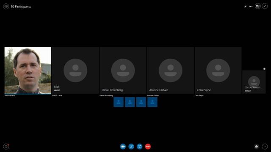Viewport: 271px width, 152px height.
Task: Click Chris Payne's avatar placeholder circle
Action: (218, 71)
